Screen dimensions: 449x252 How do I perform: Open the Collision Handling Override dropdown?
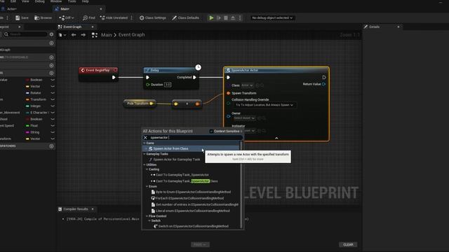pos(264,105)
